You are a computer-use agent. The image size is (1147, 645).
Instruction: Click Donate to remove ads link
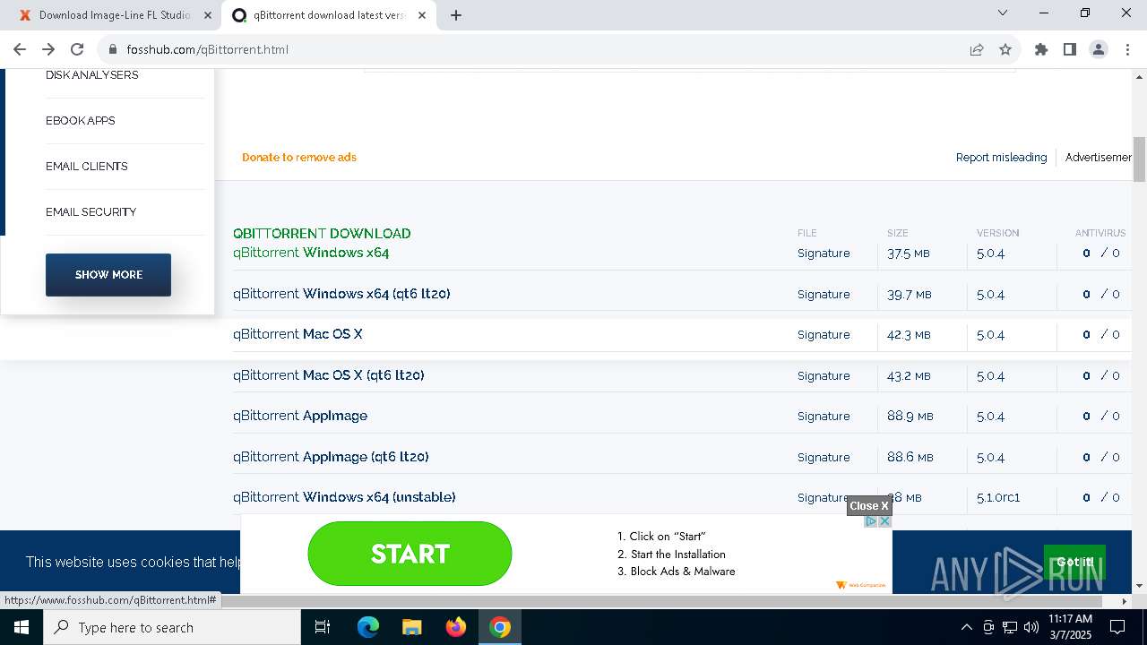click(x=299, y=157)
